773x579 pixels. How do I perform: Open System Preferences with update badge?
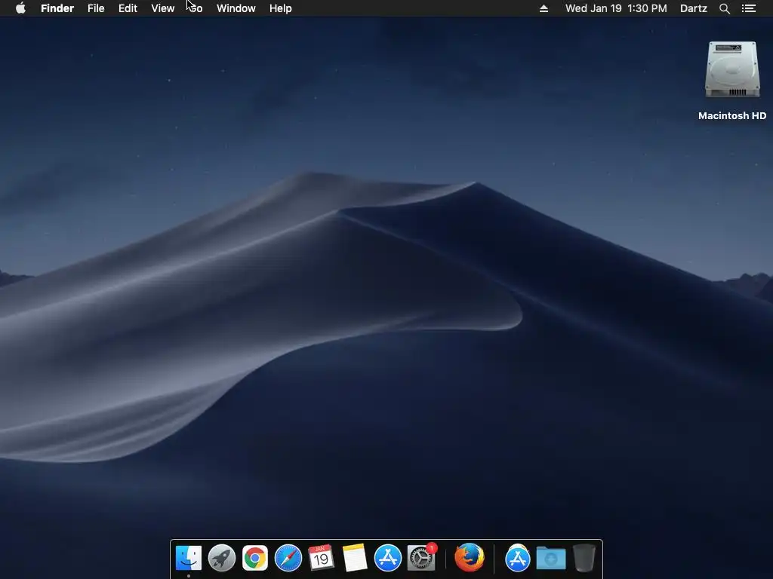tap(421, 558)
